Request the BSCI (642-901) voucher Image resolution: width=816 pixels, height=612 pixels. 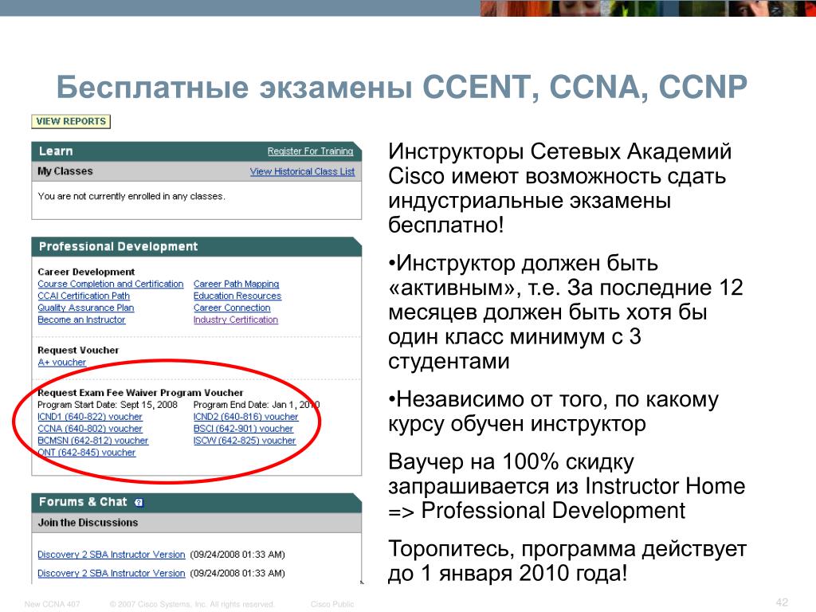pyautogui.click(x=244, y=429)
